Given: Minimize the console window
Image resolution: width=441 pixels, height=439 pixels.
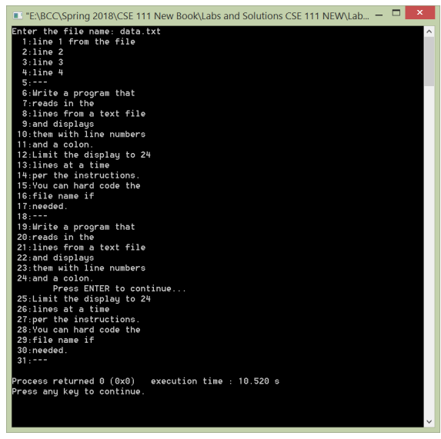Looking at the screenshot, I should [x=379, y=15].
